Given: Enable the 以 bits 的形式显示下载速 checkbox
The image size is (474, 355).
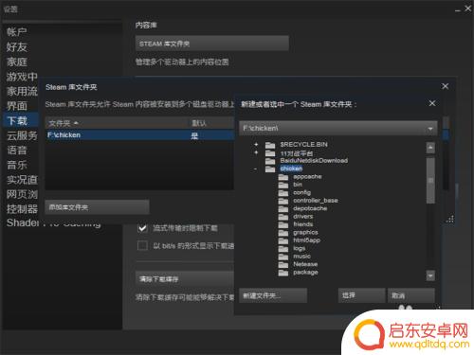Looking at the screenshot, I should point(142,245).
